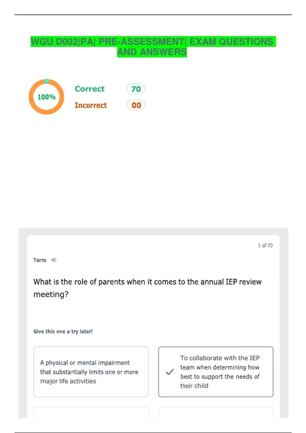Select the partially visible bottom-left answer card

(x=91, y=412)
